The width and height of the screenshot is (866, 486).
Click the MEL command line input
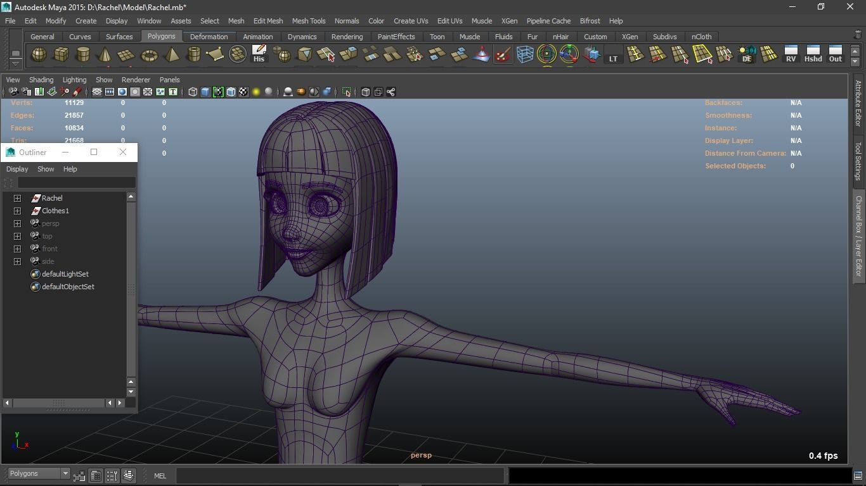pyautogui.click(x=340, y=476)
